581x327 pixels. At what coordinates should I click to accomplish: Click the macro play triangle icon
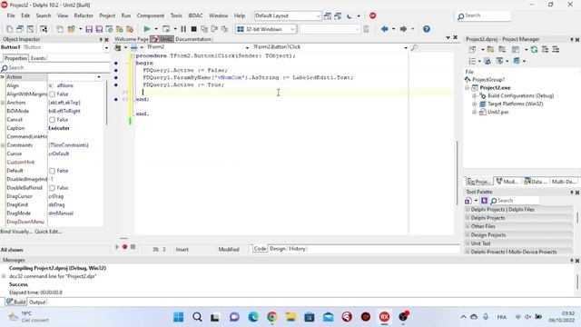coord(117,246)
